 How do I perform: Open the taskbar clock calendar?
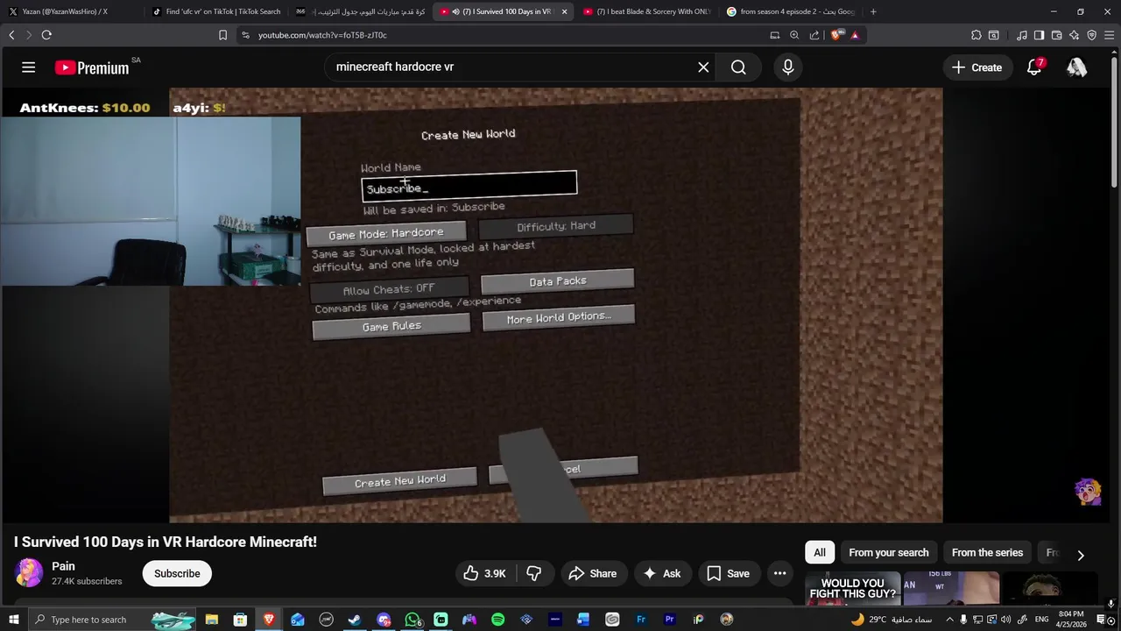1071,620
